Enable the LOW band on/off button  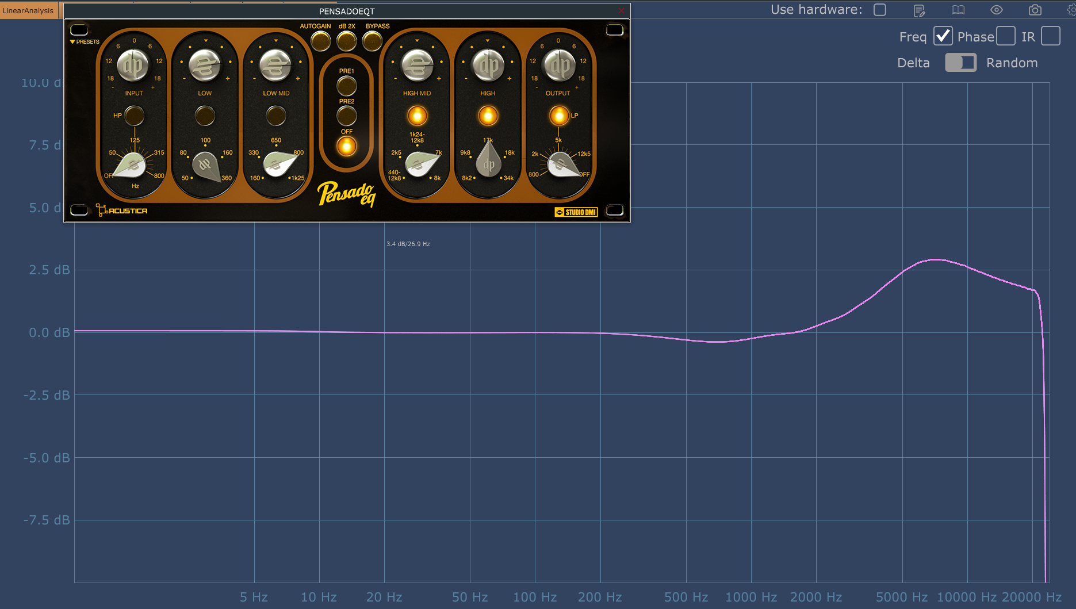(x=205, y=116)
